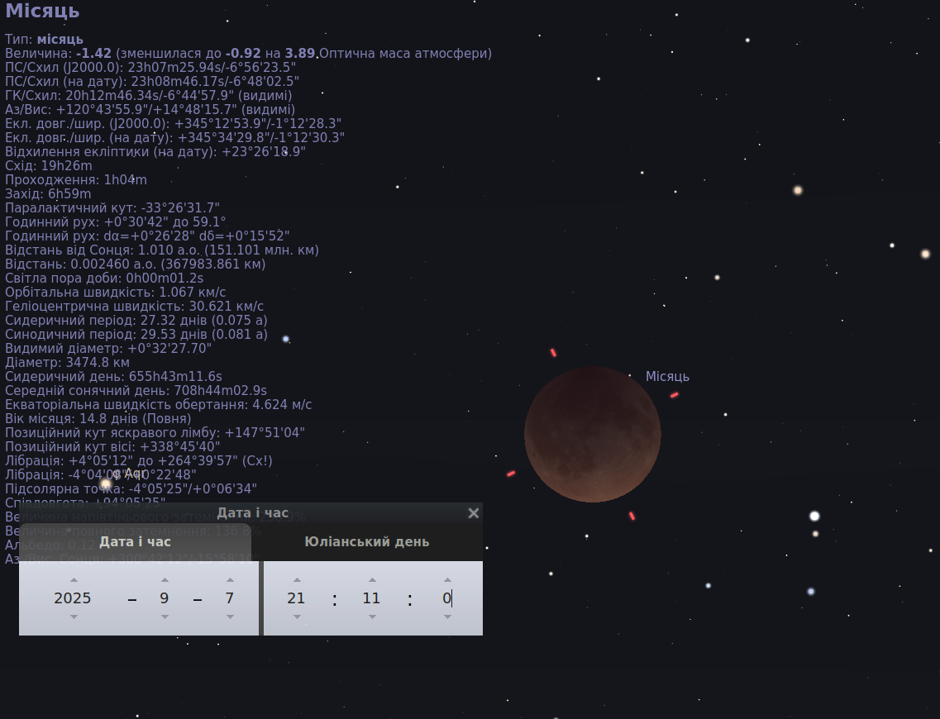Click the Величина: -1.42 line
The height and width of the screenshot is (719, 940).
248,54
